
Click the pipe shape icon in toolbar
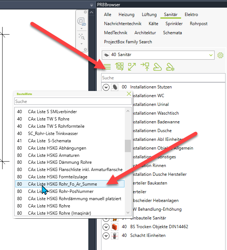(x=157, y=67)
